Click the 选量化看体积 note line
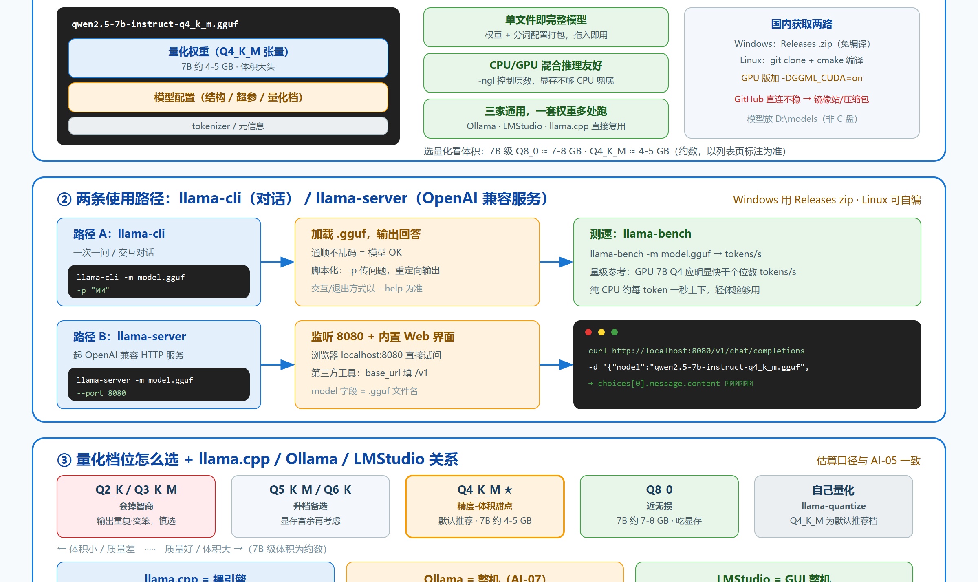The width and height of the screenshot is (978, 582). [x=604, y=151]
